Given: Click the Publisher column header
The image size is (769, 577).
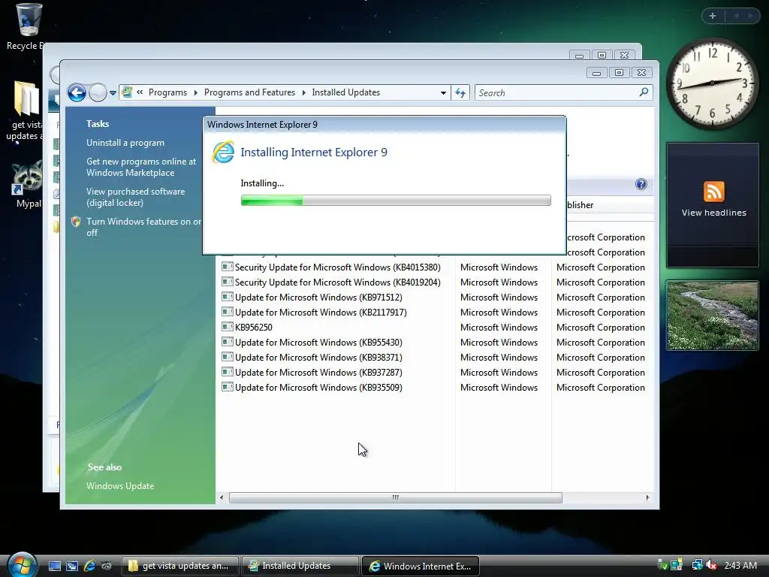Looking at the screenshot, I should coord(603,204).
